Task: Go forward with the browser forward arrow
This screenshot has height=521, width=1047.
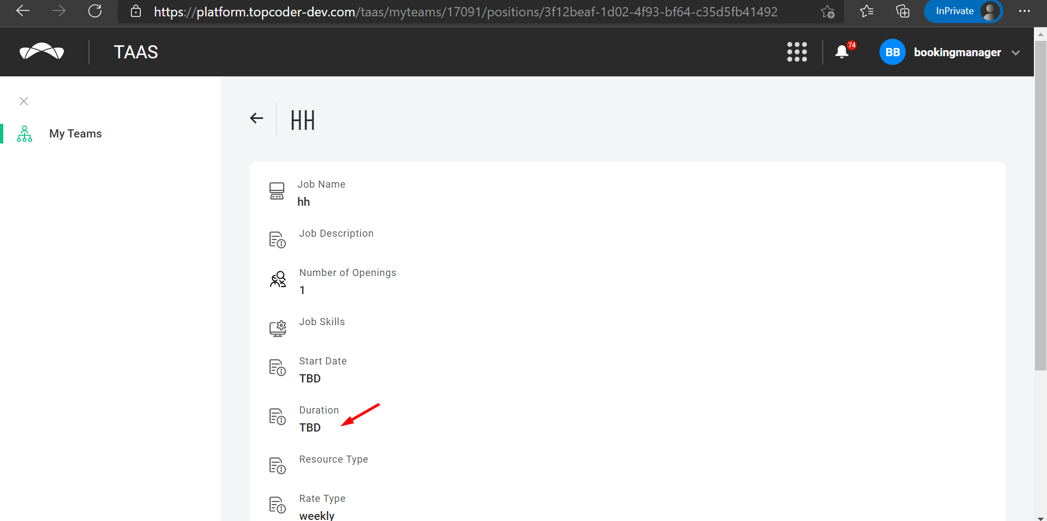Action: click(59, 11)
